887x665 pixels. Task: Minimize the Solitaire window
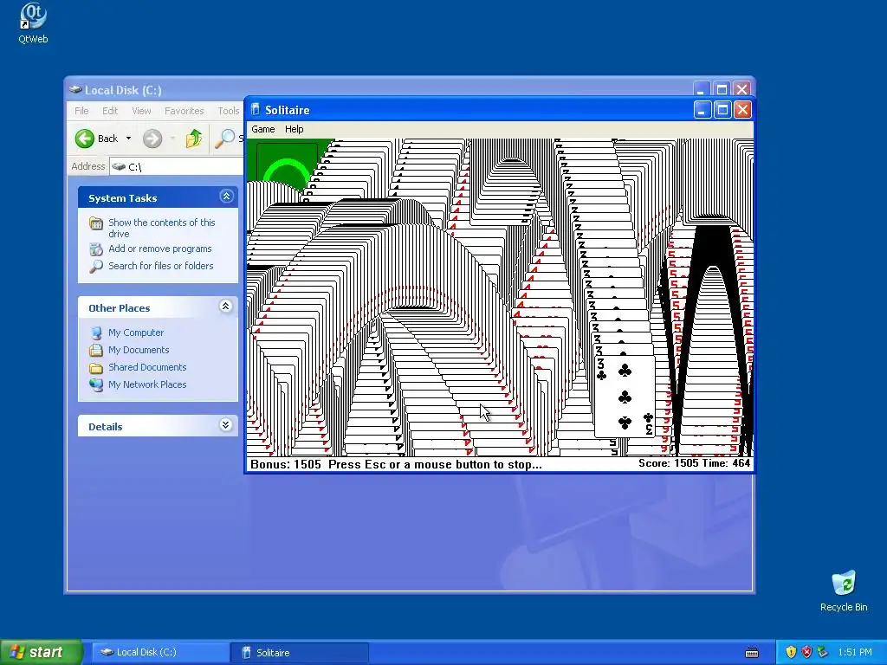click(x=702, y=110)
